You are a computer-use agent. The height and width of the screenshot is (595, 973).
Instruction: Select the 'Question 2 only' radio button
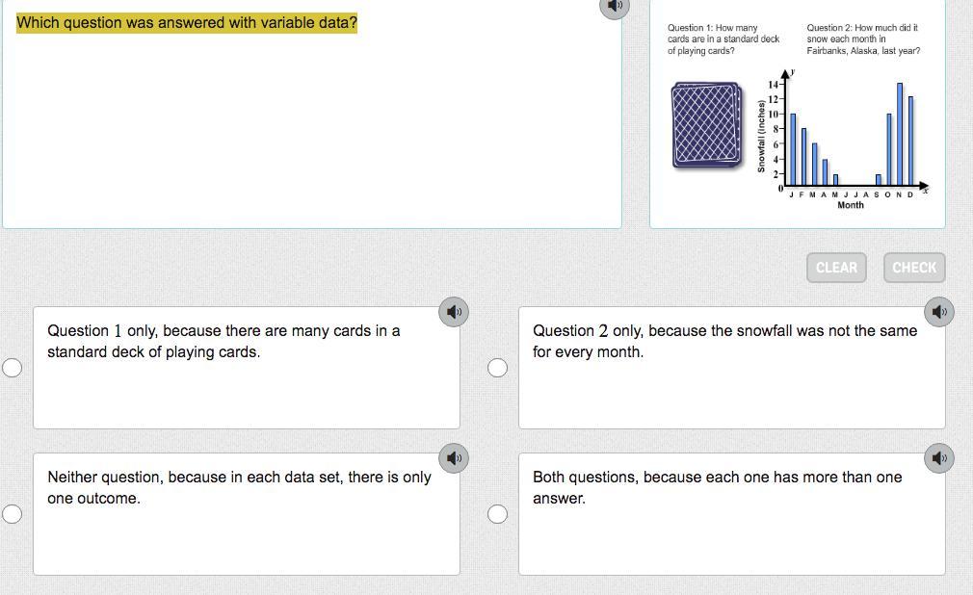coord(497,368)
